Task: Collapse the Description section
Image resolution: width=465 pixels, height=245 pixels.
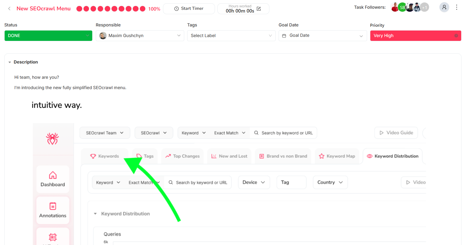Action: (10, 62)
